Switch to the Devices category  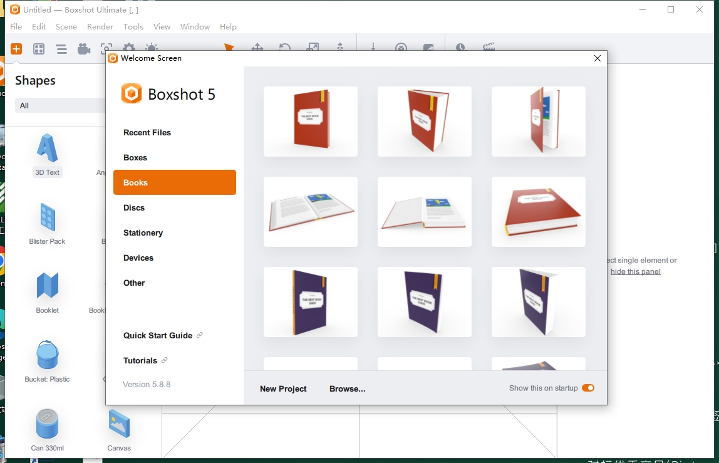pos(138,258)
